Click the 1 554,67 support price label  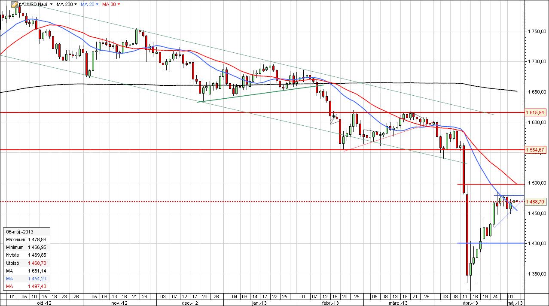tap(535, 150)
